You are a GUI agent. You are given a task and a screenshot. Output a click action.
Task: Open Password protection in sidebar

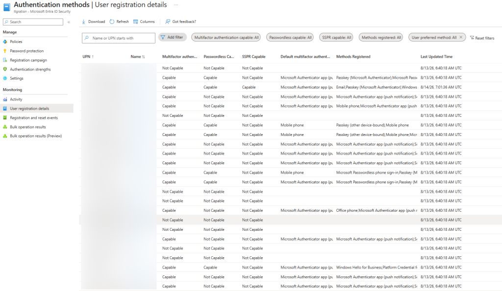click(26, 51)
